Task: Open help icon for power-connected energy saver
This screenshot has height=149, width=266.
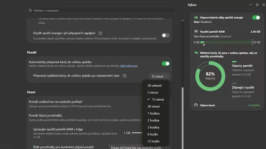Action: point(100,33)
